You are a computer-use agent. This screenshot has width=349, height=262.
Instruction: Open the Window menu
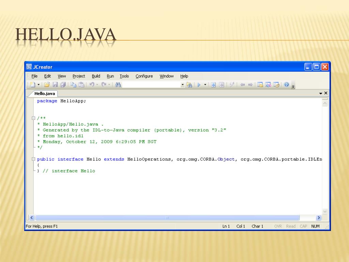pos(166,76)
